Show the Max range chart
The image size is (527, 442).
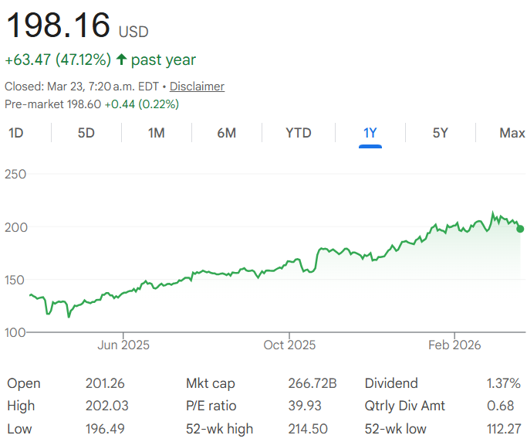512,133
